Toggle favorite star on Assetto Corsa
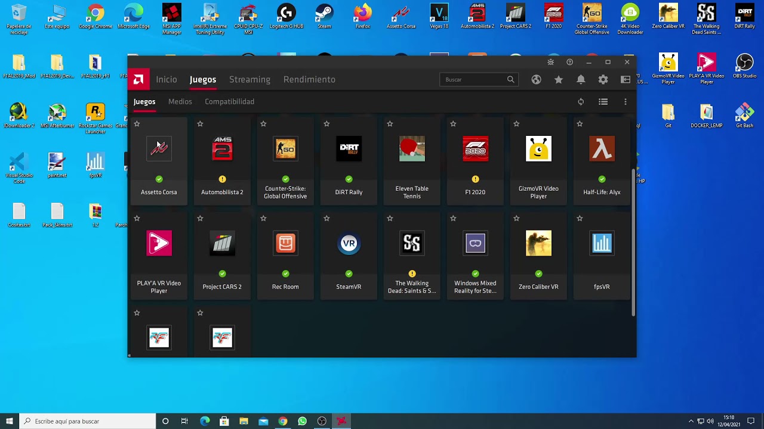 point(137,124)
